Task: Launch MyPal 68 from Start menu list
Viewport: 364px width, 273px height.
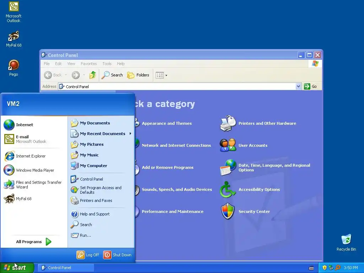Action: [x=18, y=199]
